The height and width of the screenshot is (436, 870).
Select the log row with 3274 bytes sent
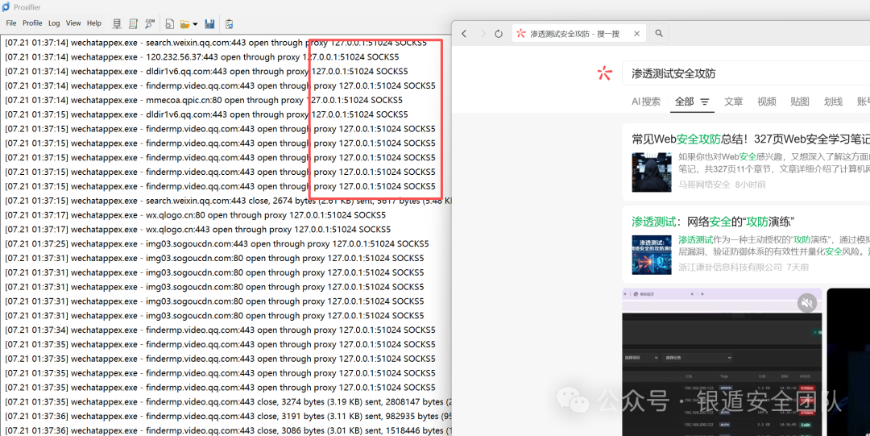pos(226,401)
